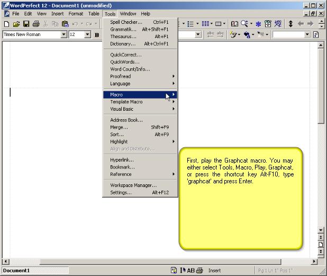
Task: Click the document icon at property bar end
Action: 316,34
